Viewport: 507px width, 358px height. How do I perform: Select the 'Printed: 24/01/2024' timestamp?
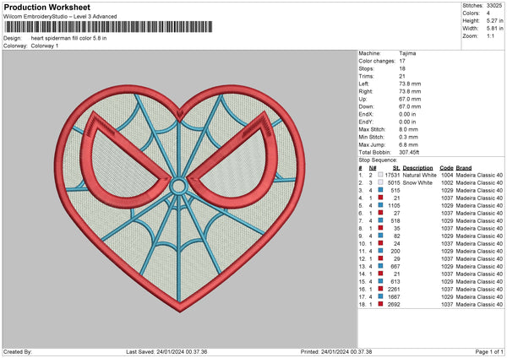(x=336, y=351)
